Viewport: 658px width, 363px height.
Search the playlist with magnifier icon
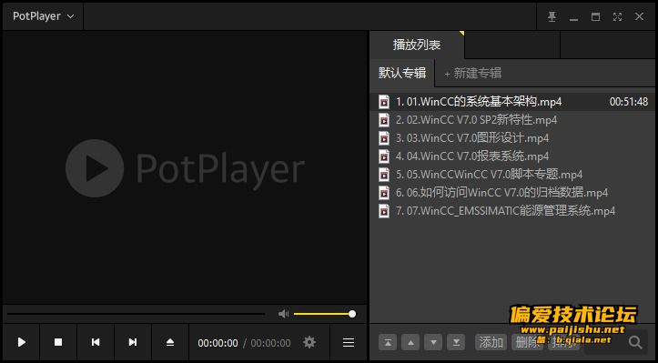(635, 342)
